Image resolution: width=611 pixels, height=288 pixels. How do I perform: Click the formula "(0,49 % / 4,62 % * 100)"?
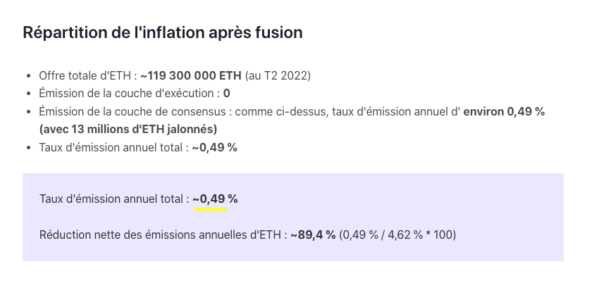(397, 234)
